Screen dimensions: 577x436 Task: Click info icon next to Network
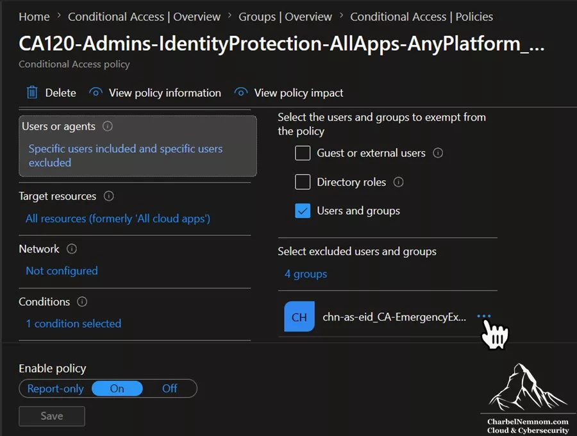pyautogui.click(x=72, y=249)
